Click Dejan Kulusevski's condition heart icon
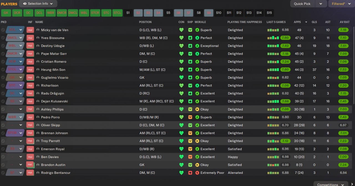The width and height of the screenshot is (355, 186). pos(181,101)
